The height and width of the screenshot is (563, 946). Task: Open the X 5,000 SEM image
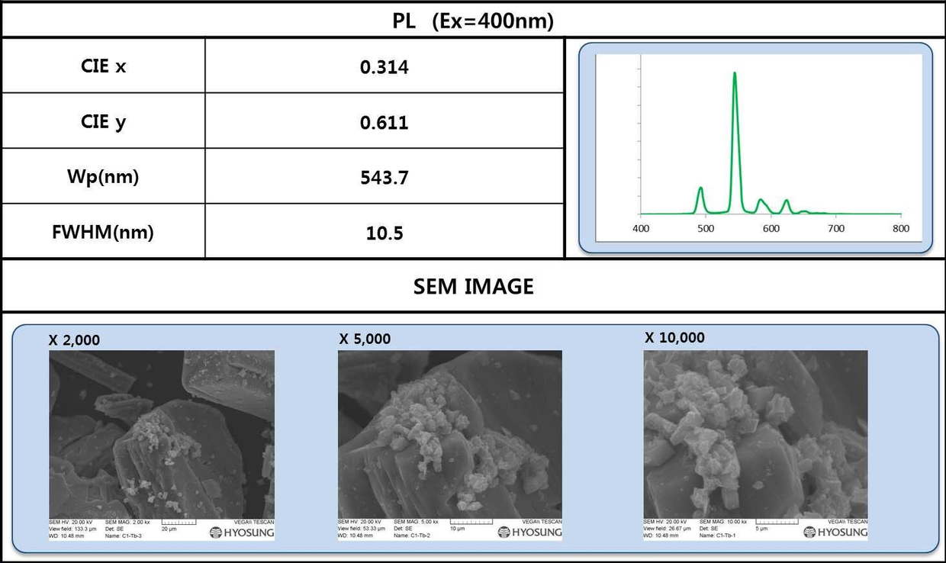pyautogui.click(x=449, y=433)
